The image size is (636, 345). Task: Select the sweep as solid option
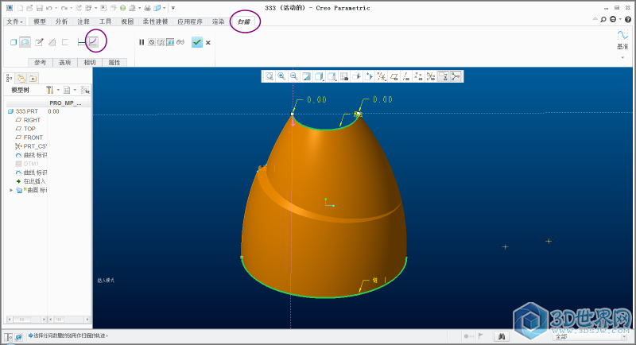pyautogui.click(x=14, y=42)
